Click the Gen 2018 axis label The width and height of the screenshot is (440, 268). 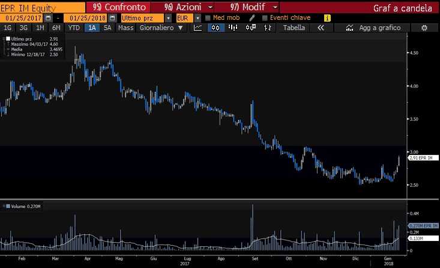(388, 261)
